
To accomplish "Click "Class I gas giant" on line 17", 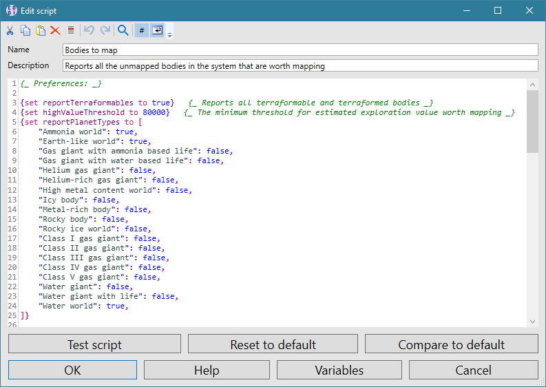I will click(81, 239).
